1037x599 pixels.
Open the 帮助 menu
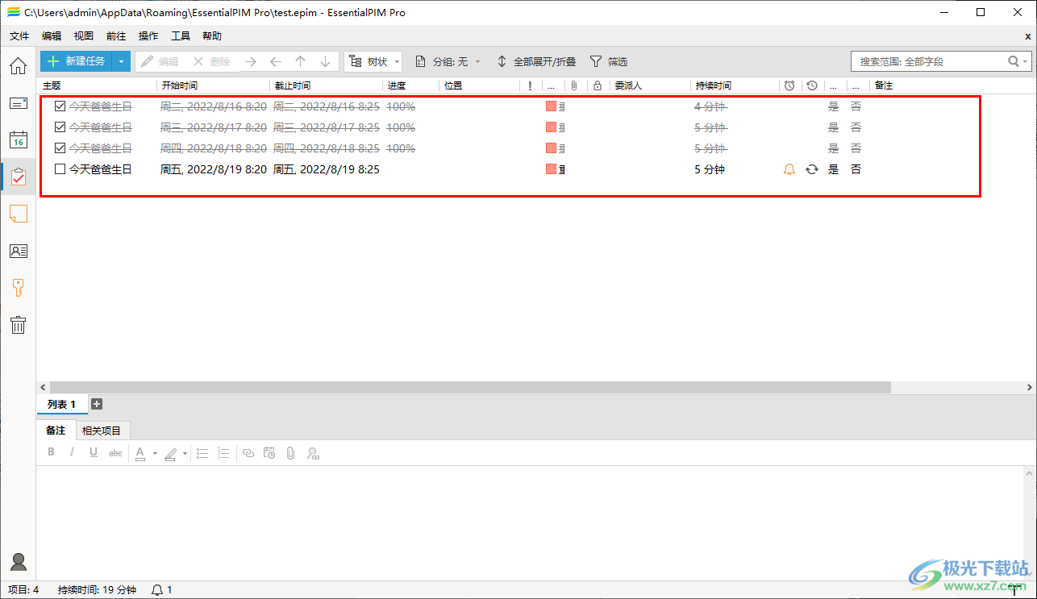point(212,36)
